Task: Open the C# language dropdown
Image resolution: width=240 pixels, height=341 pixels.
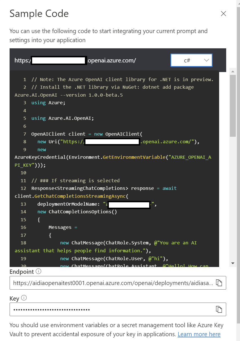Action: [x=191, y=60]
